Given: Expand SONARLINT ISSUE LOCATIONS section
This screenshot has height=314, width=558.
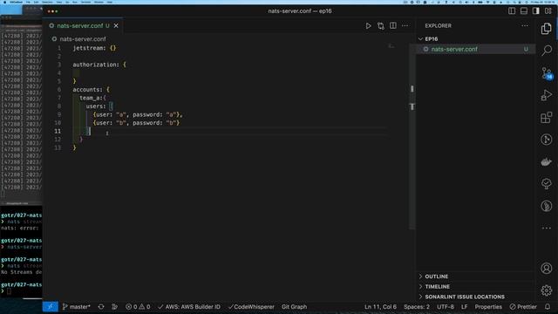Looking at the screenshot, I should [475, 297].
